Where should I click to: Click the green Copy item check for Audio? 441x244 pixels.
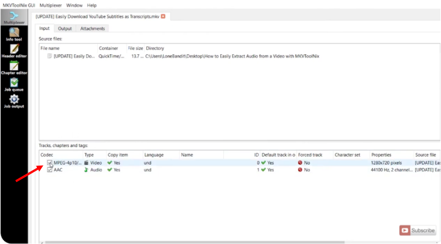(110, 170)
